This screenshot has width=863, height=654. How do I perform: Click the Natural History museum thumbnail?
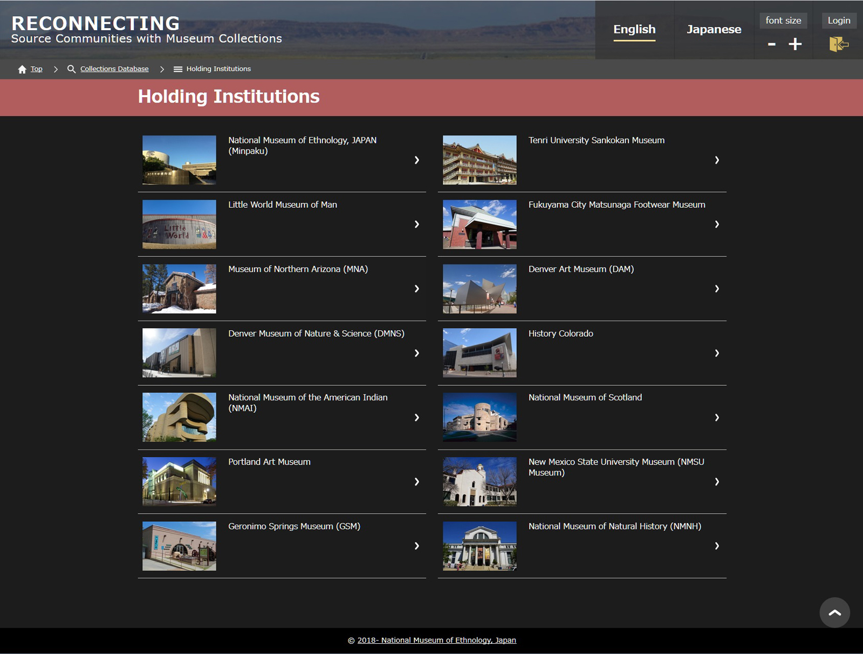pyautogui.click(x=480, y=546)
